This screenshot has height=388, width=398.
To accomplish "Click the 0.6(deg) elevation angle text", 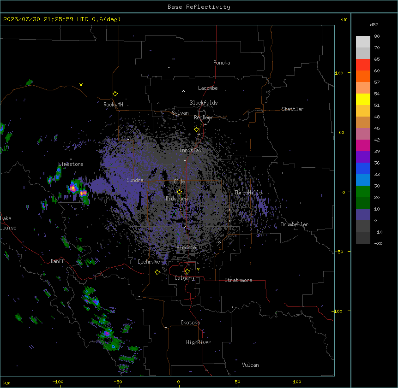I will tap(106, 19).
